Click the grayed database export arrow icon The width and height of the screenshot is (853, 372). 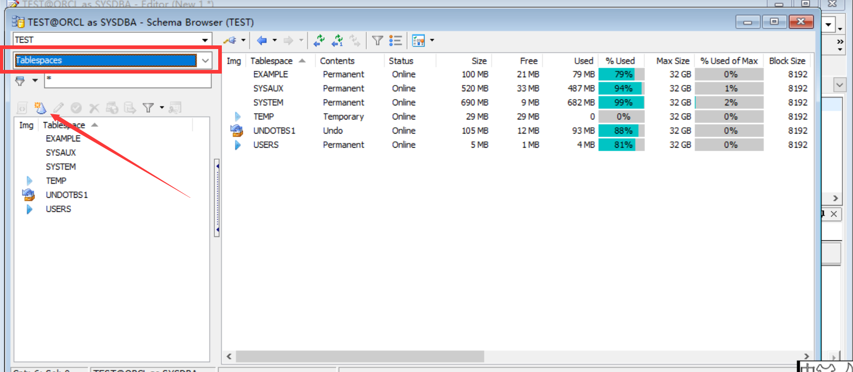[129, 108]
